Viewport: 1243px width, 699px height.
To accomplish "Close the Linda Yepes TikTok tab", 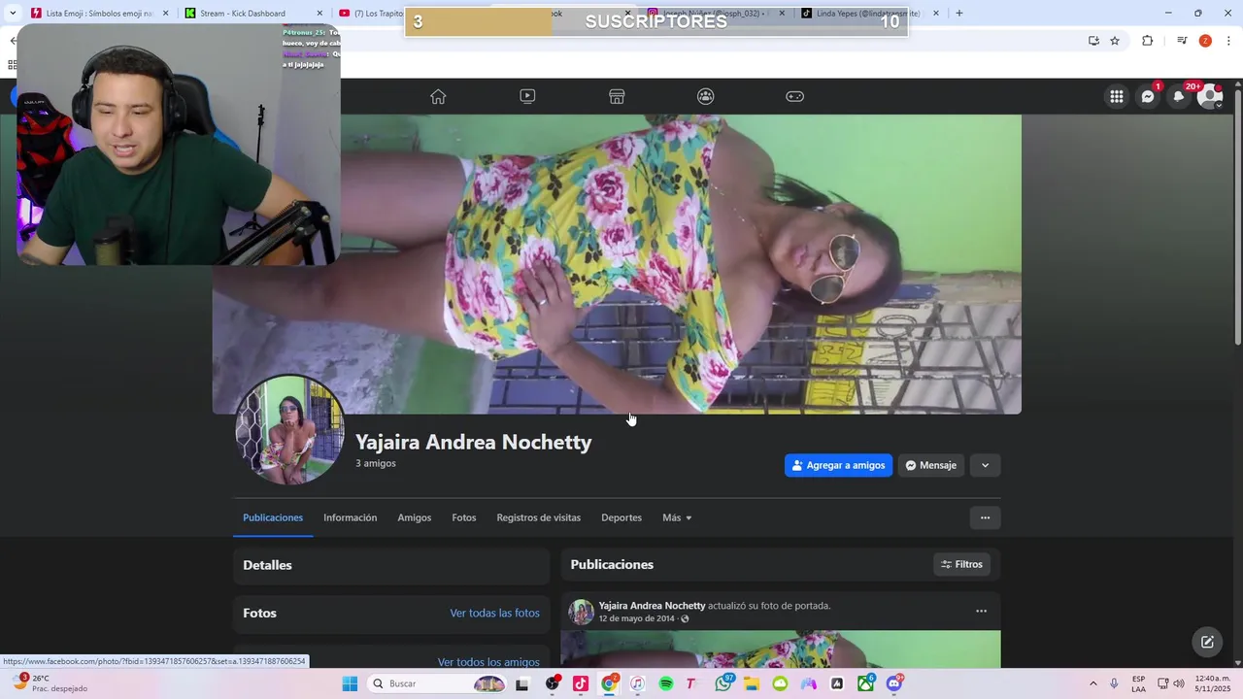I will pos(936,14).
